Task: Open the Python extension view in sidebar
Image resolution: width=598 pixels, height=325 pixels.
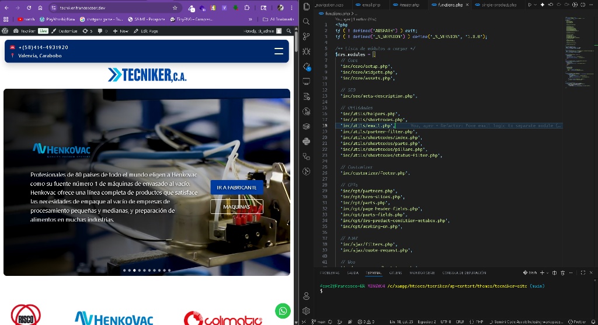Action: 306,141
